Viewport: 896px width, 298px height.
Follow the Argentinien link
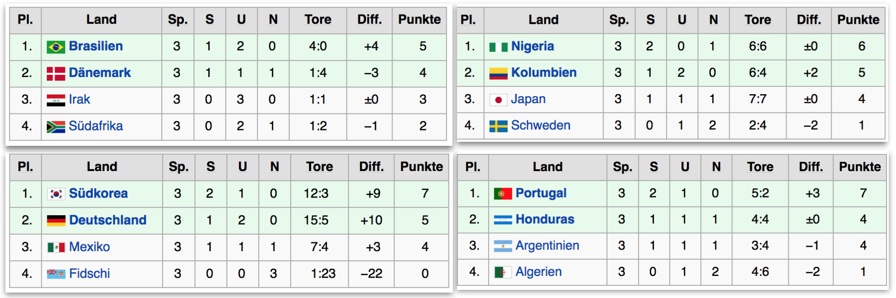click(x=547, y=246)
